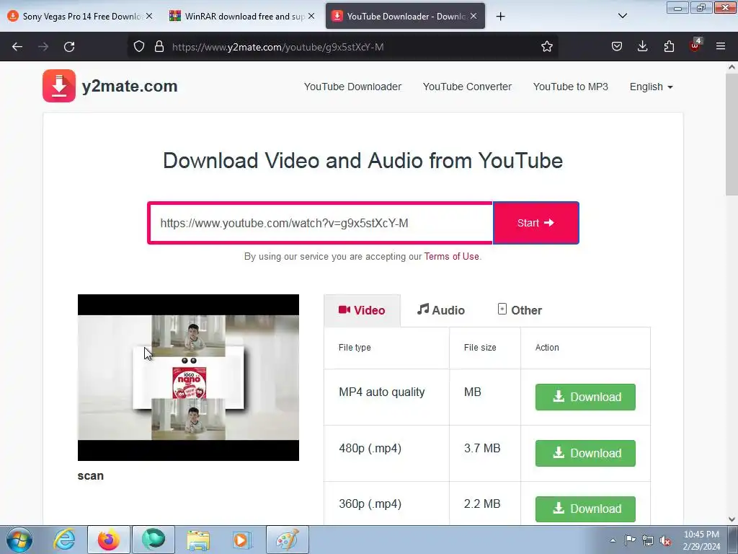Click the y2mate red download logo icon
The width and height of the screenshot is (738, 554).
[x=59, y=86]
